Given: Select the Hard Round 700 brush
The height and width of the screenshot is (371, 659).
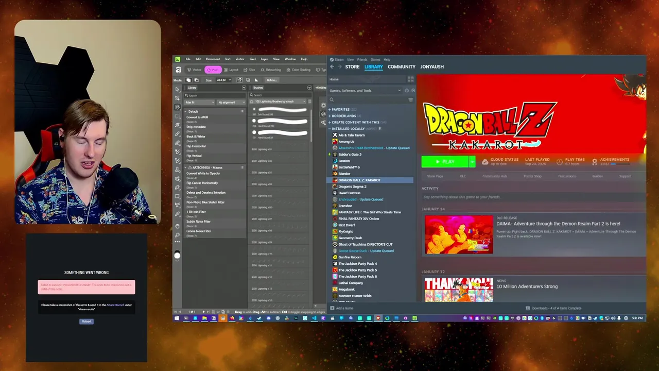Looking at the screenshot, I should tap(280, 123).
